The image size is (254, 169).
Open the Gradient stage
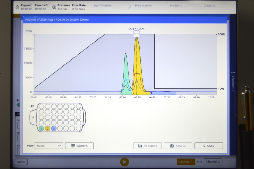pos(176,6)
